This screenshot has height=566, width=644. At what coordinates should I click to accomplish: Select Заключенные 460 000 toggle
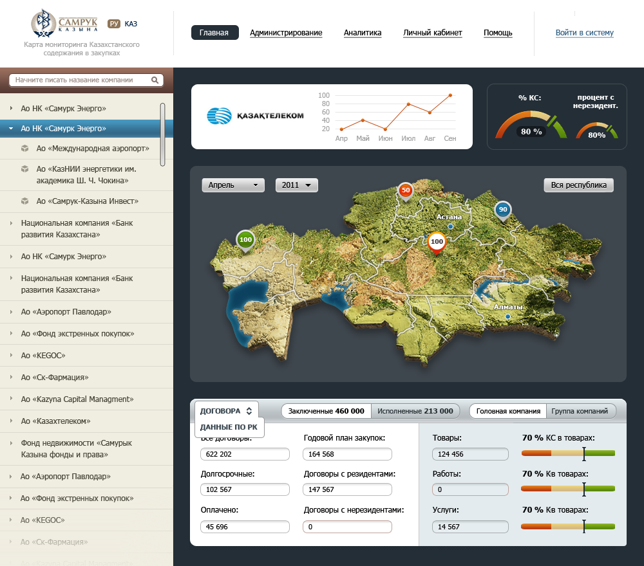click(326, 411)
